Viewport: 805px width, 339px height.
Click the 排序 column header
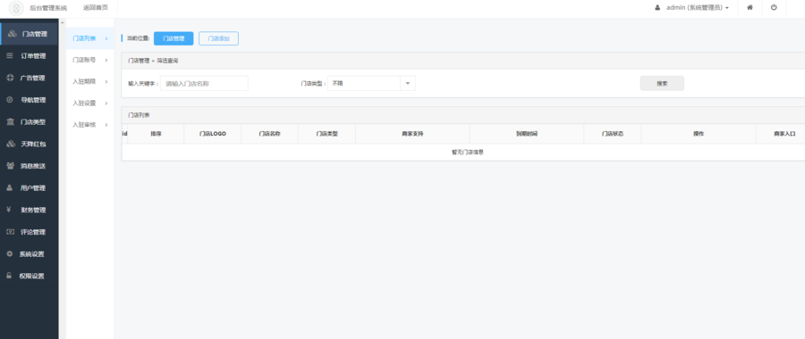tap(156, 134)
